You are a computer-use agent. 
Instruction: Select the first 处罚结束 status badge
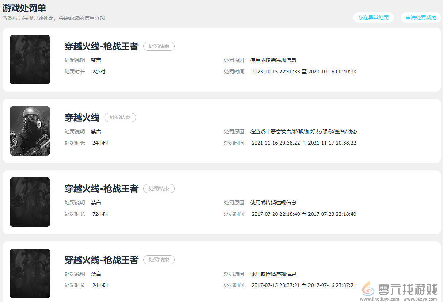159,46
